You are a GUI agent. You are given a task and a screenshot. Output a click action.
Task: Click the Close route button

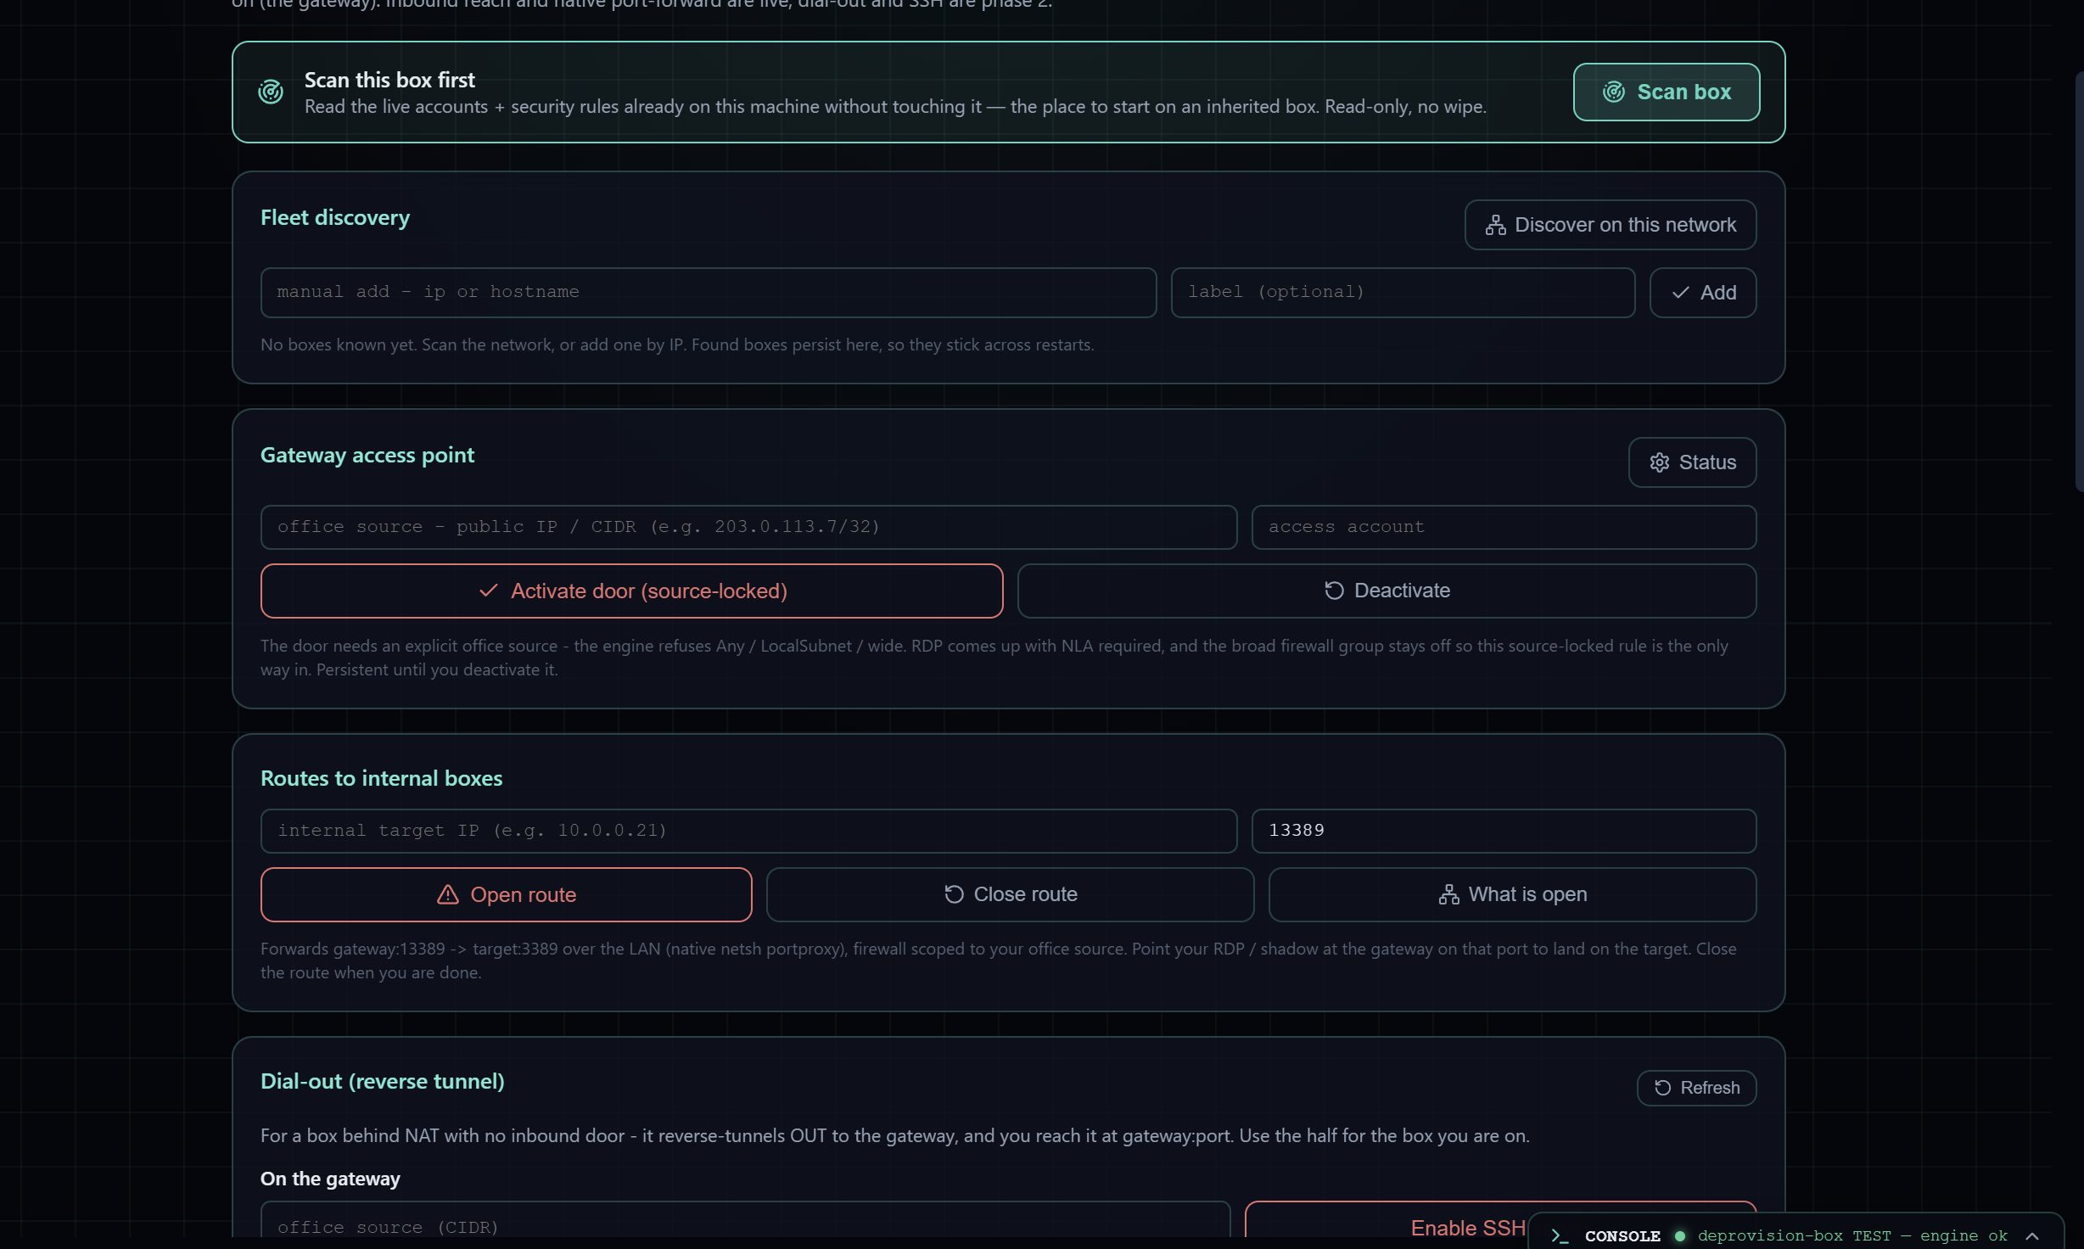[x=1010, y=894]
